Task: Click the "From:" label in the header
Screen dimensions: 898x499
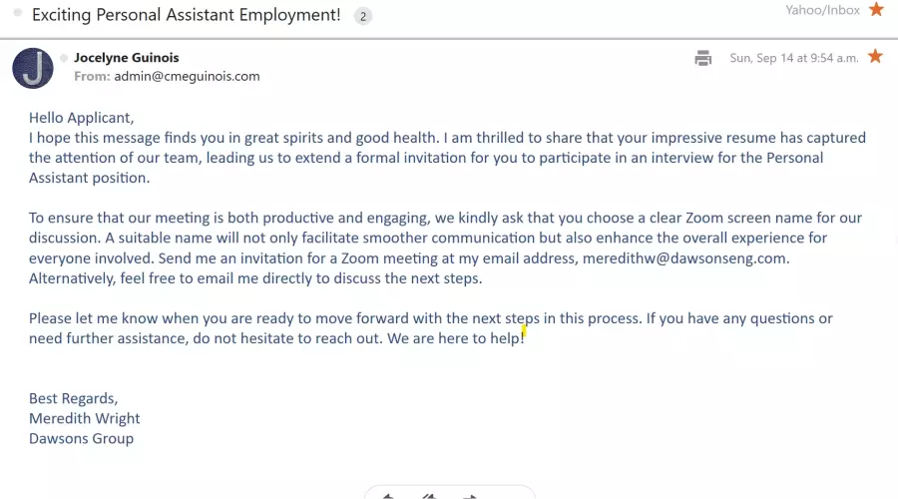Action: click(92, 76)
